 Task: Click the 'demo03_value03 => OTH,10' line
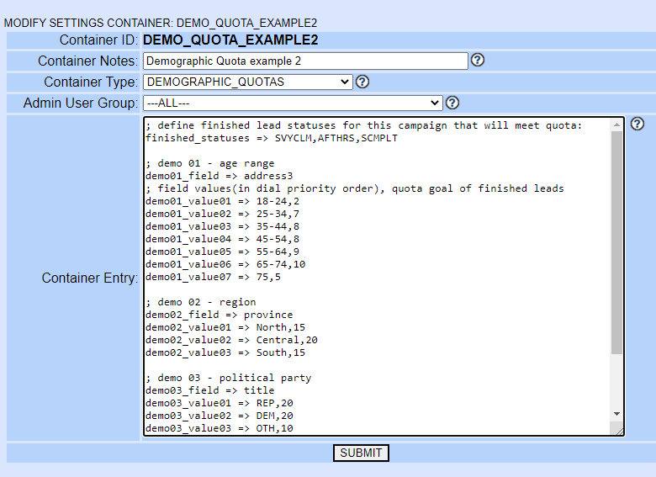(x=220, y=428)
